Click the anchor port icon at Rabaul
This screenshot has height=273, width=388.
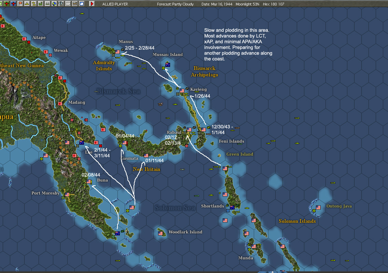184,127
